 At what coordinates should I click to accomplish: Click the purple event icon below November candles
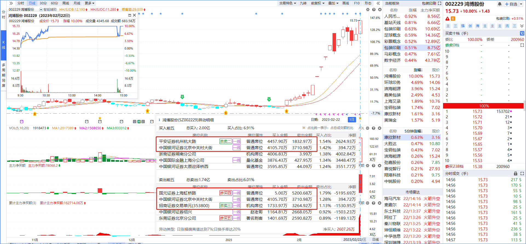(x=22, y=122)
